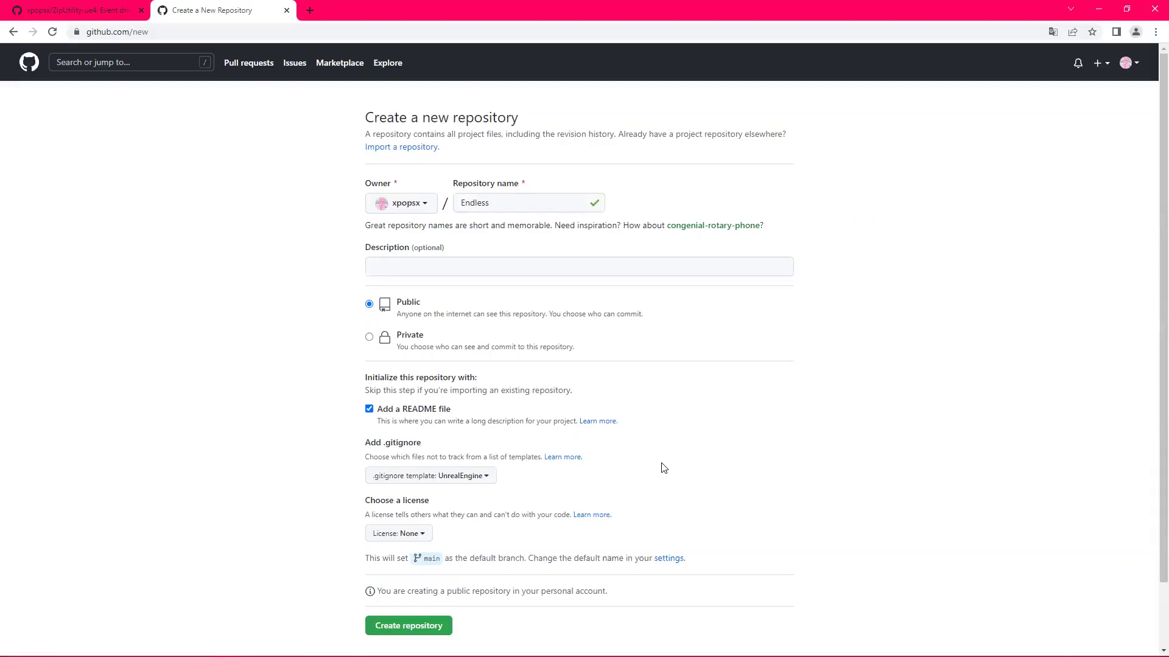The width and height of the screenshot is (1169, 657).
Task: Open Learn more about .gitignore
Action: 563,457
